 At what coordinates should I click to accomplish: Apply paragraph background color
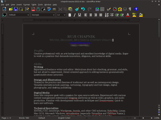coord(141,15)
